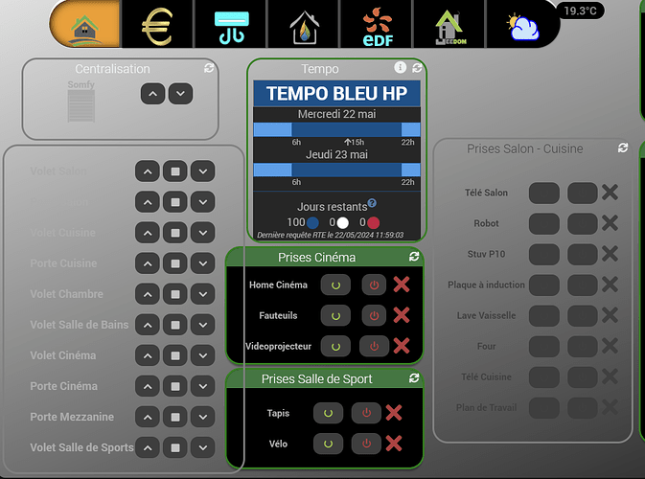645x479 pixels.
Task: Turn off Fauteuils plug
Action: (374, 316)
